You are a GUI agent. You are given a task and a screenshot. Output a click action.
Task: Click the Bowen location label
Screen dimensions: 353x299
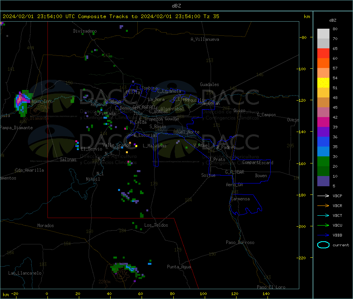click(x=261, y=176)
